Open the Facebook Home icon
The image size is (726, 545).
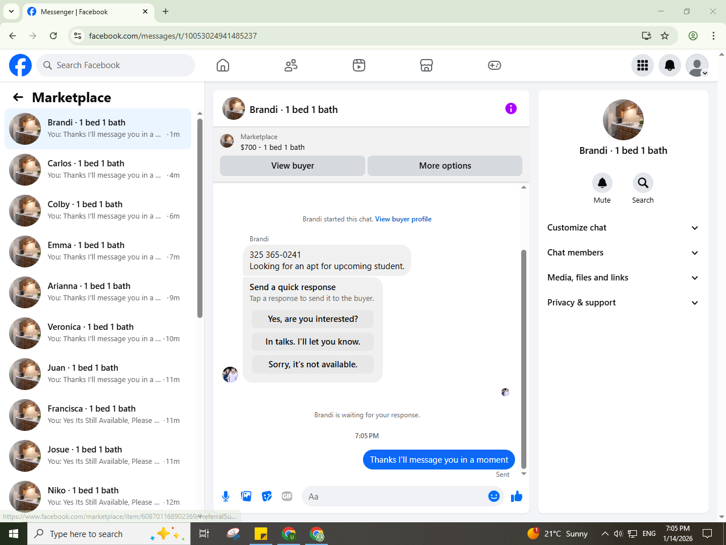click(223, 65)
